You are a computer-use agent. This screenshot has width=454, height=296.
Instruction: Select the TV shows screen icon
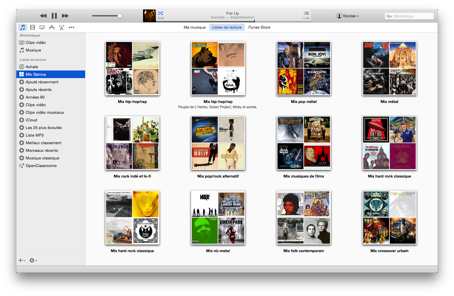pyautogui.click(x=42, y=27)
